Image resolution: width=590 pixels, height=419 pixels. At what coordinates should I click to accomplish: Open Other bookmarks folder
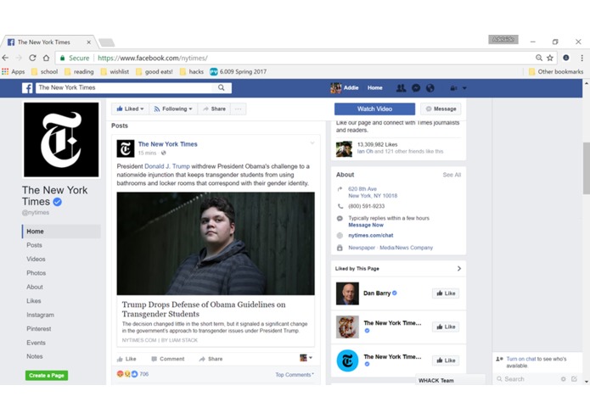click(x=556, y=71)
